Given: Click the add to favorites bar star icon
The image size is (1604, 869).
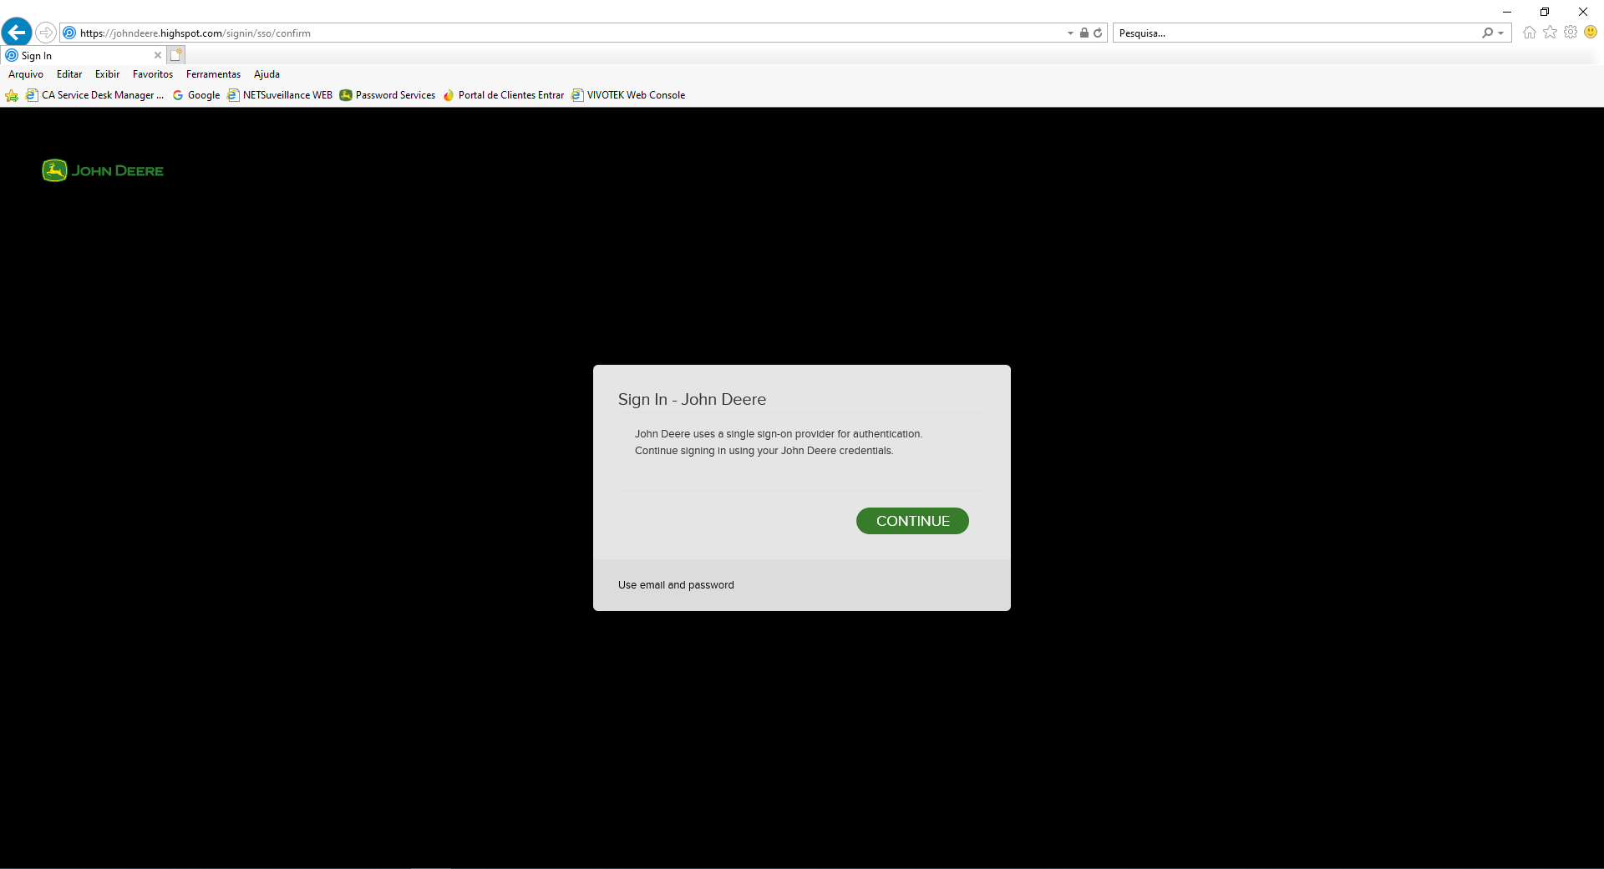Looking at the screenshot, I should (12, 95).
